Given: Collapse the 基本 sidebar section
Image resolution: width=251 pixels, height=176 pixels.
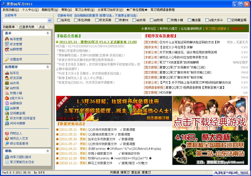Looking at the screenshot, I should click(x=48, y=33).
